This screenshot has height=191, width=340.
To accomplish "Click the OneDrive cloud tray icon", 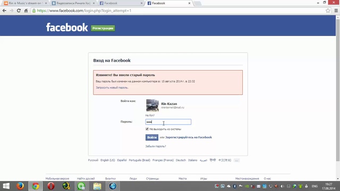I will (x=229, y=186).
